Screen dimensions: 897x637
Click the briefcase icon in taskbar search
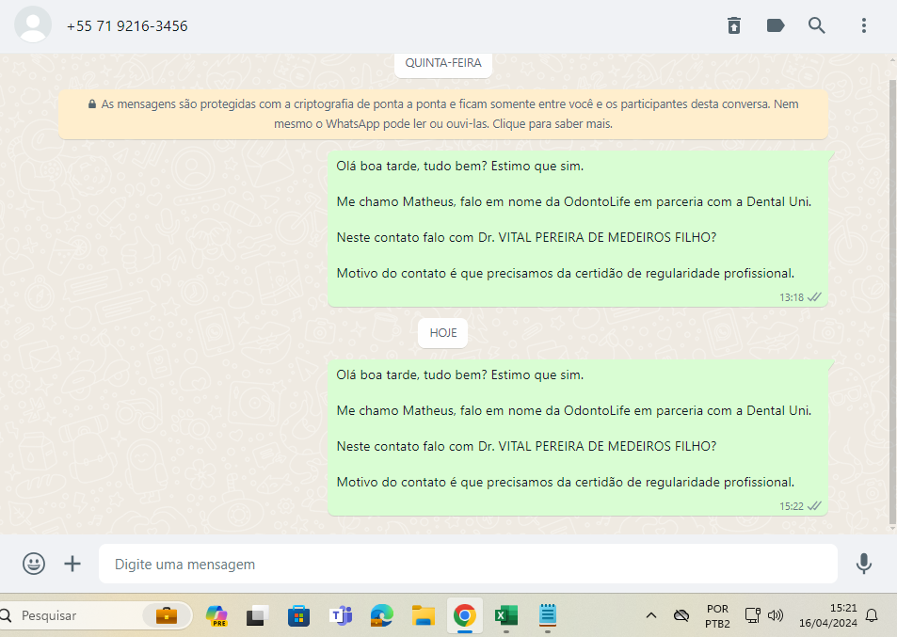[167, 615]
